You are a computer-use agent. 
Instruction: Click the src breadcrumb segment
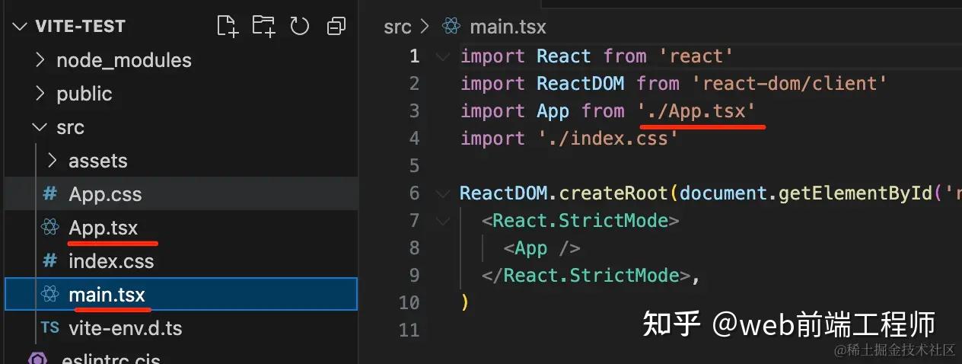(x=397, y=27)
